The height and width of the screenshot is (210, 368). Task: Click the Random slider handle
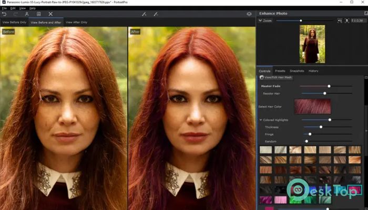(x=306, y=141)
